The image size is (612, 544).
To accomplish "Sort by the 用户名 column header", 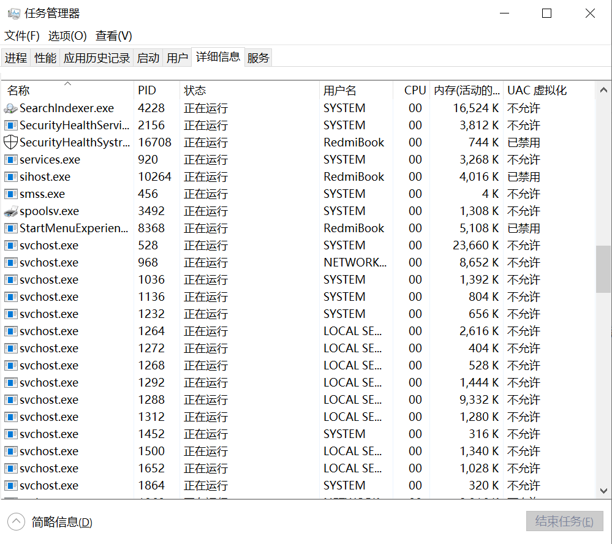I will 356,90.
